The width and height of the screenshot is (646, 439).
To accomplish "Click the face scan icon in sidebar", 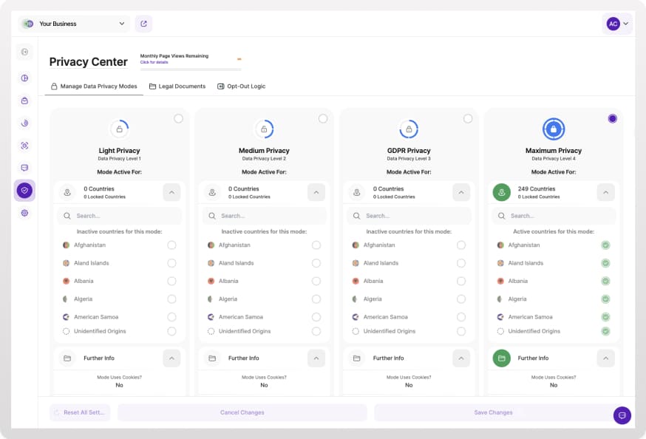I will click(24, 146).
